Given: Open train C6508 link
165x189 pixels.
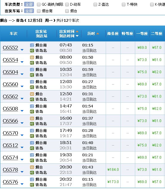Looking at the screenshot, I should [x=10, y=109].
